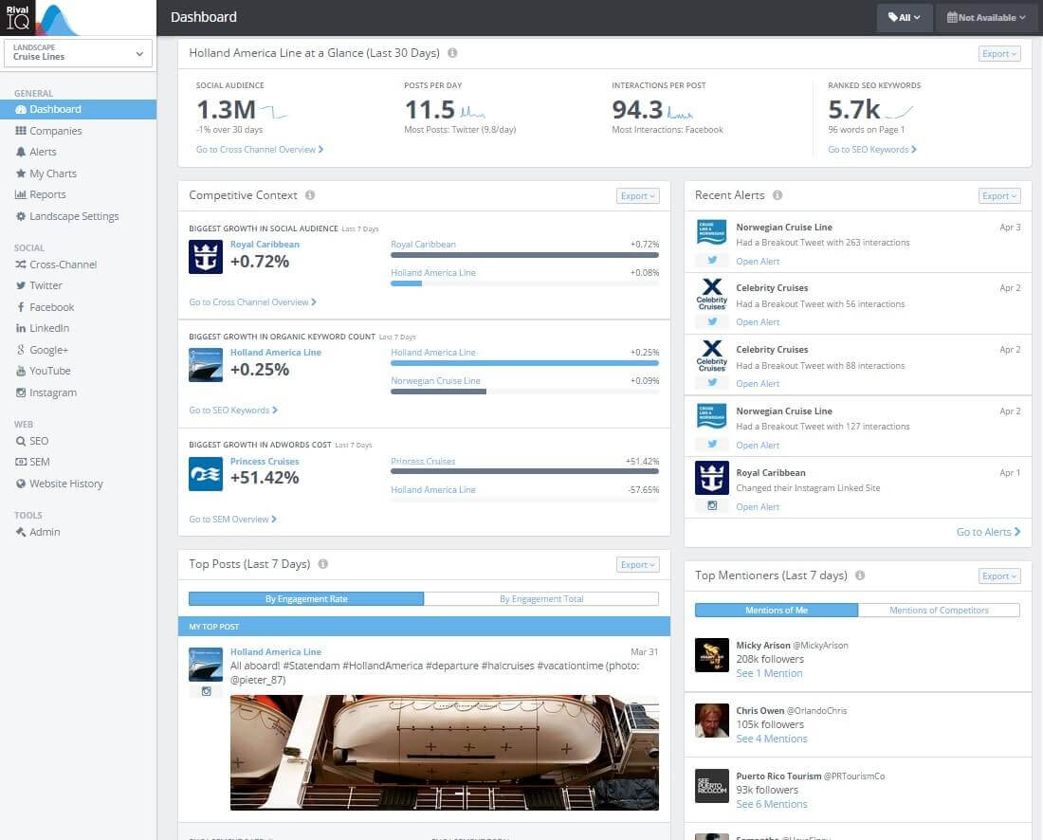This screenshot has height=840, width=1043.
Task: Click Royal Caribbean +0.72% growth bar
Action: click(x=525, y=255)
